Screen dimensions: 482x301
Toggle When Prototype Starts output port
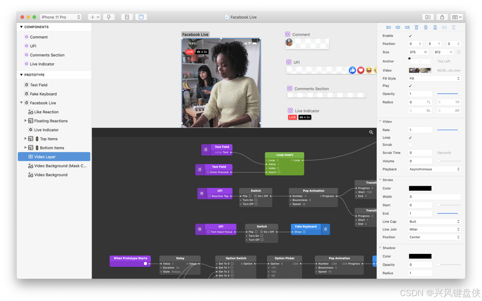145,264
